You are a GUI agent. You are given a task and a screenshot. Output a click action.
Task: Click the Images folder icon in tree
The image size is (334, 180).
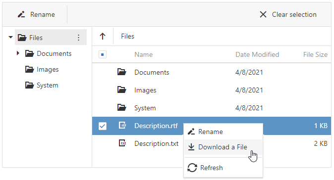(x=29, y=69)
